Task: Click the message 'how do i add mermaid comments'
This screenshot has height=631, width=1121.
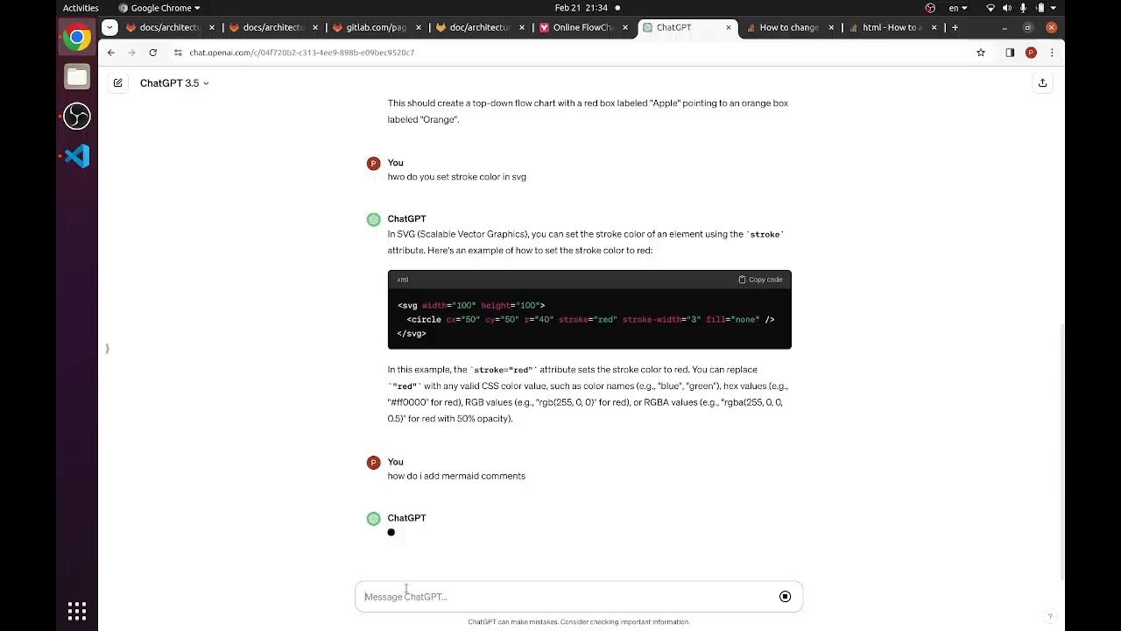Action: pos(456,476)
